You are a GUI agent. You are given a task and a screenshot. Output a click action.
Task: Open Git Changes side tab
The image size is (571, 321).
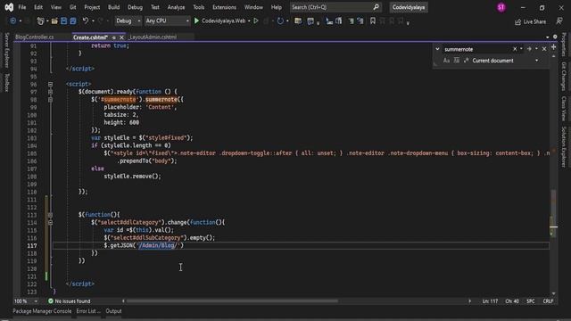click(564, 76)
